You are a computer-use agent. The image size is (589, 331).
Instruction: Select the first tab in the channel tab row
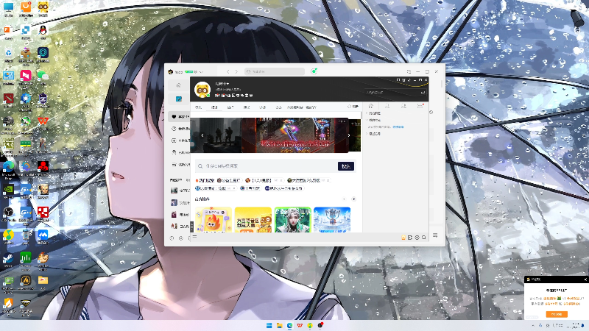coord(198,107)
